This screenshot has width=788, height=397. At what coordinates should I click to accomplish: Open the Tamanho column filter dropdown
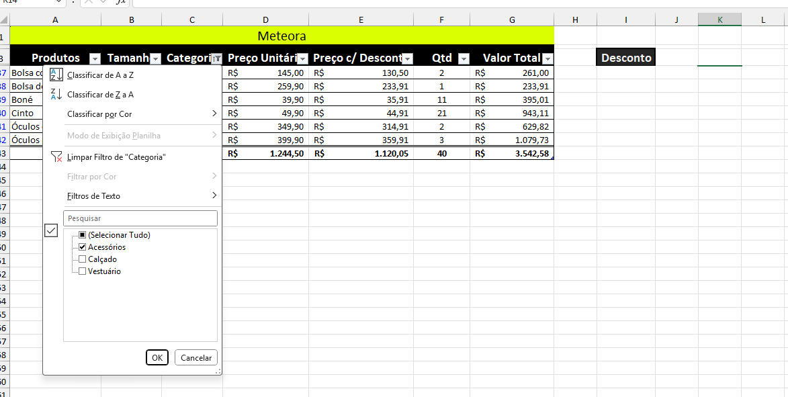coord(156,59)
